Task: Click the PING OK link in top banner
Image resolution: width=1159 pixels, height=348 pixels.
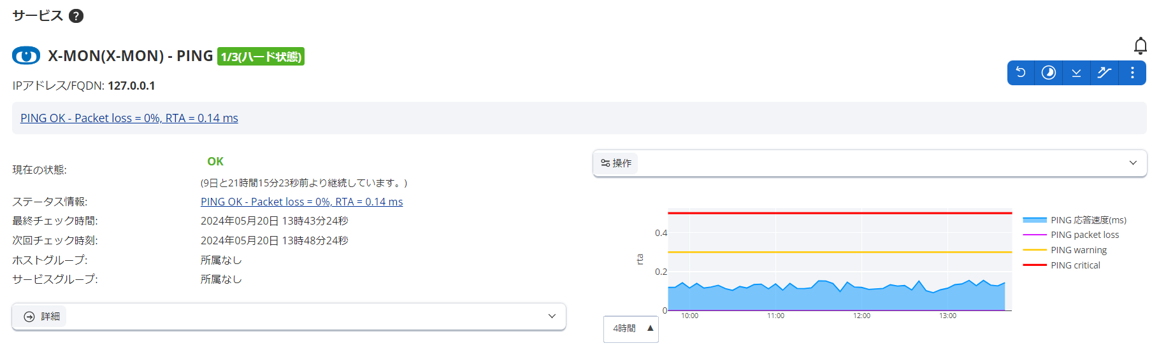Action: 129,118
